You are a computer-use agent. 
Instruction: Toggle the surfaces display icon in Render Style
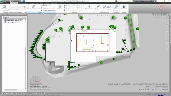[108, 7]
